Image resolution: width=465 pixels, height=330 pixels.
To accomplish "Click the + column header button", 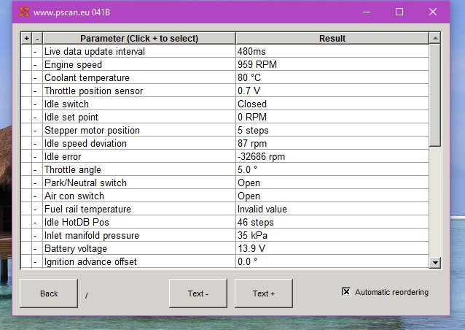I will coord(26,38).
